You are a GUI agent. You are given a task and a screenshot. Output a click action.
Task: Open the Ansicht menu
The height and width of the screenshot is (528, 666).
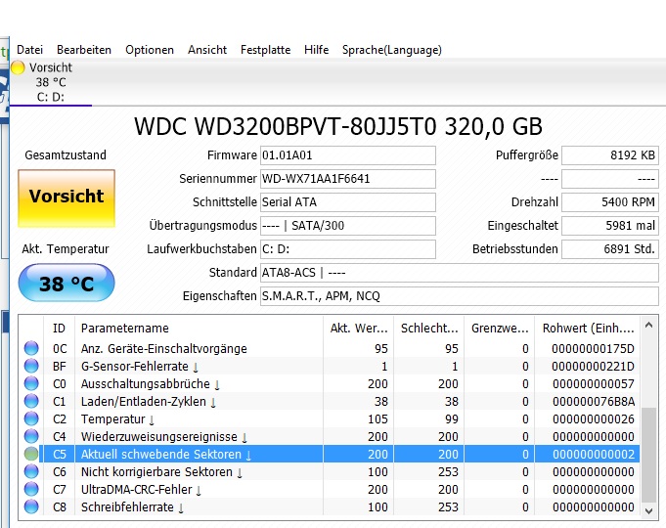click(x=207, y=50)
